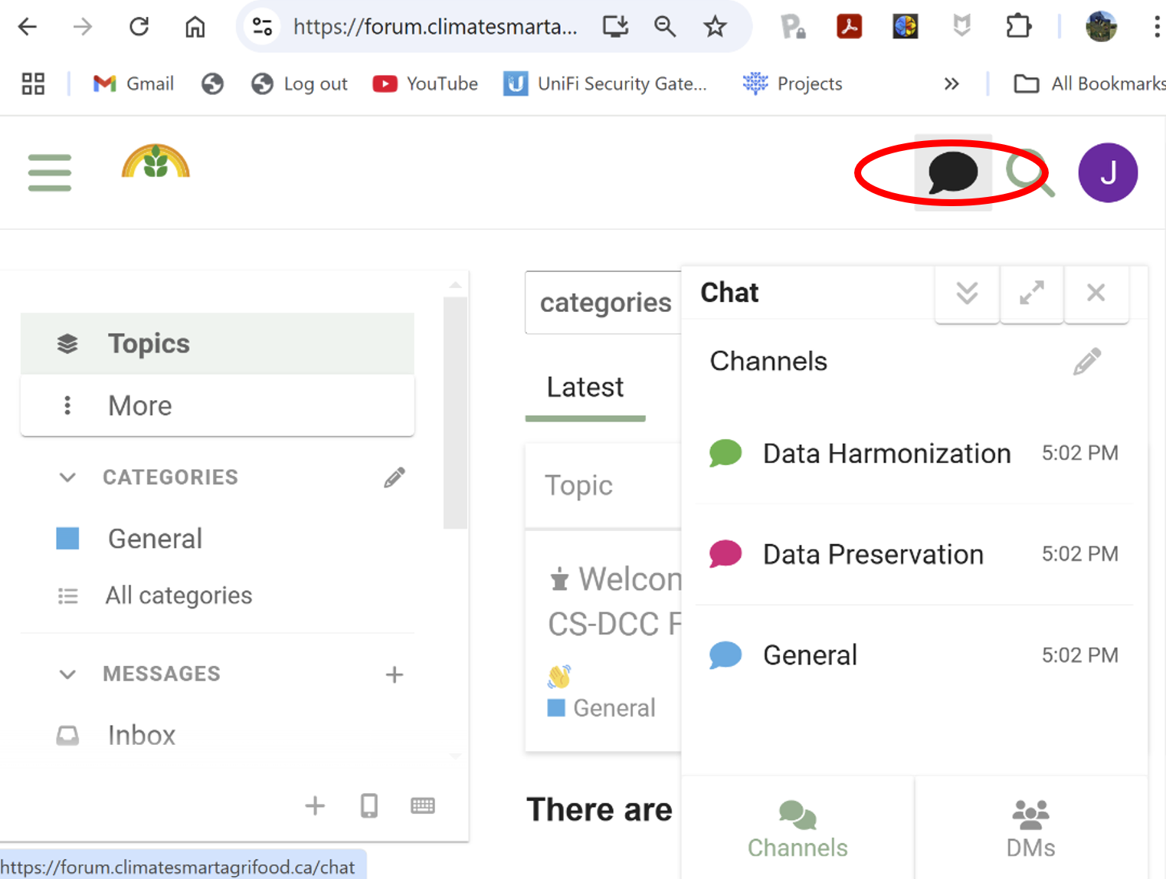Viewport: 1166px width, 879px height.
Task: Open the Welcome topic link
Action: (615, 602)
